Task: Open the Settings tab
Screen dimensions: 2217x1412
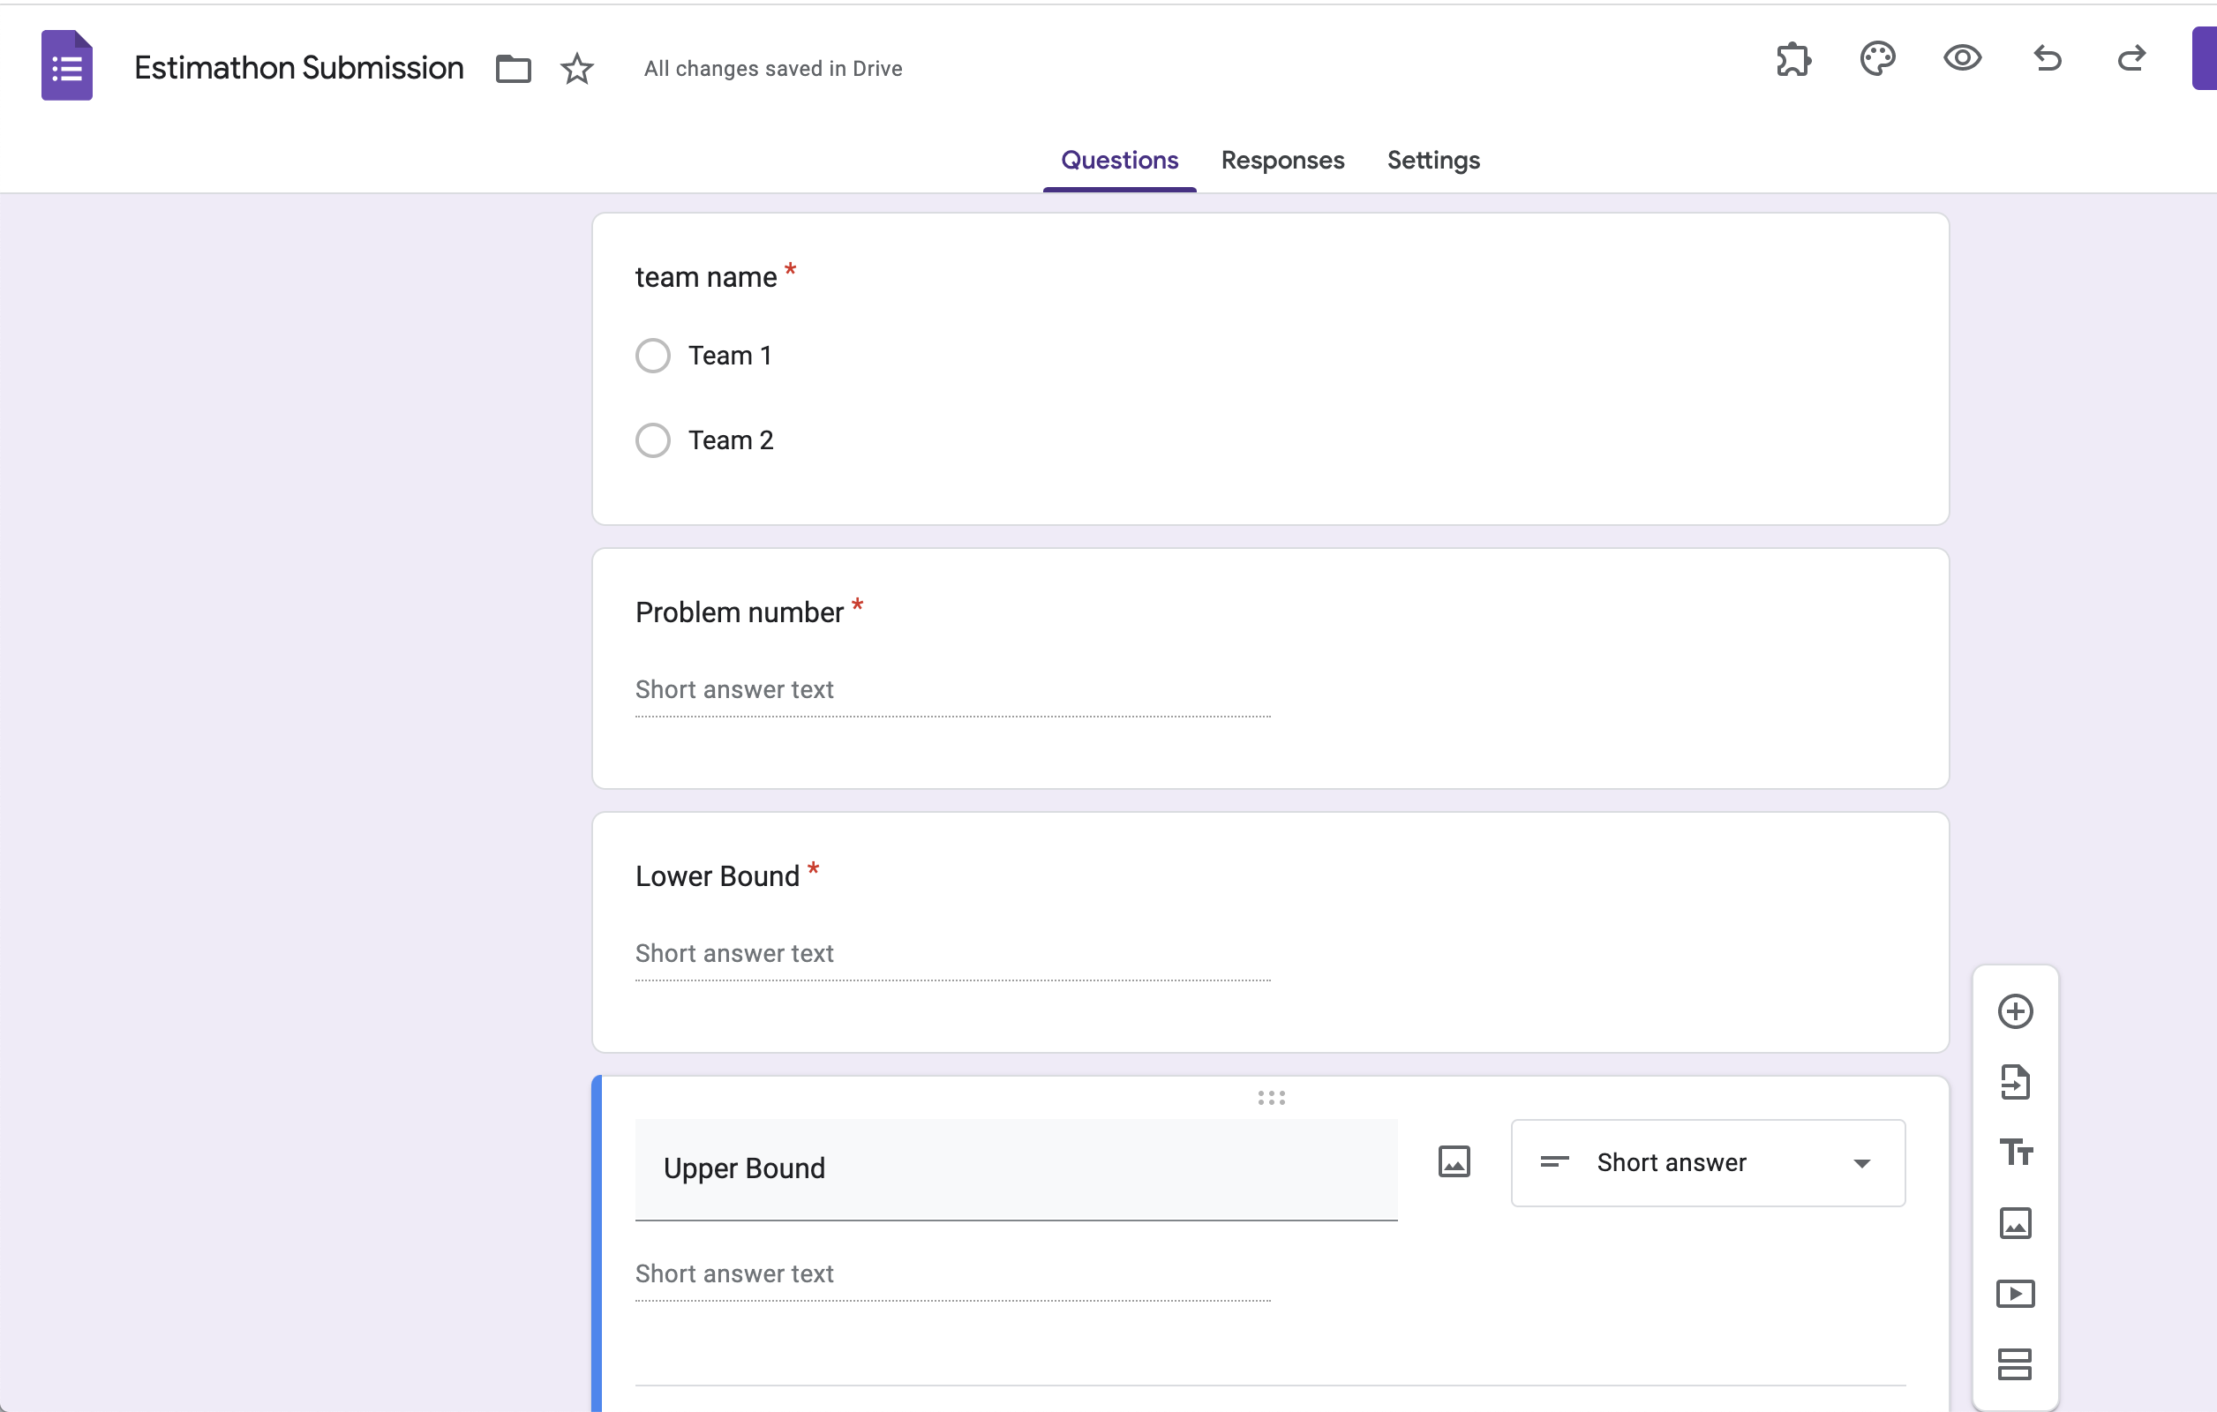Action: (x=1433, y=160)
